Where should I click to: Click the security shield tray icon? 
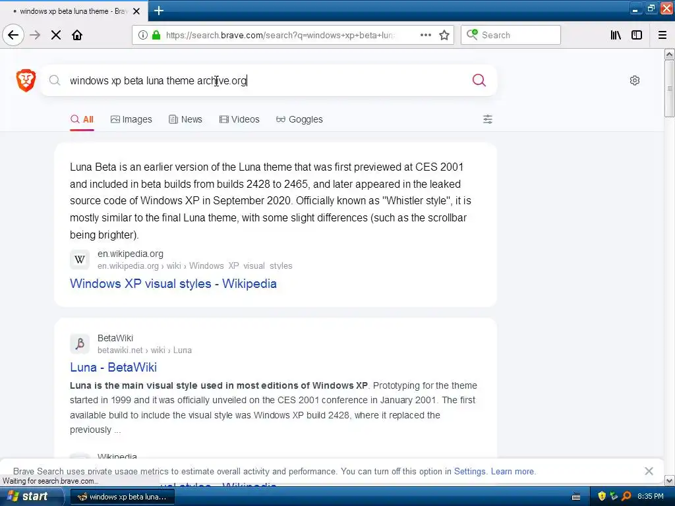(x=602, y=497)
